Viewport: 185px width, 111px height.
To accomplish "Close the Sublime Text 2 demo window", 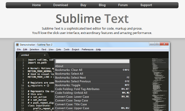I will [x=164, y=44].
